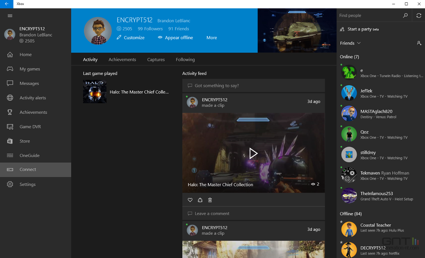Viewport: 425px width, 258px height.
Task: Switch to the Captures tab
Action: pyautogui.click(x=156, y=59)
